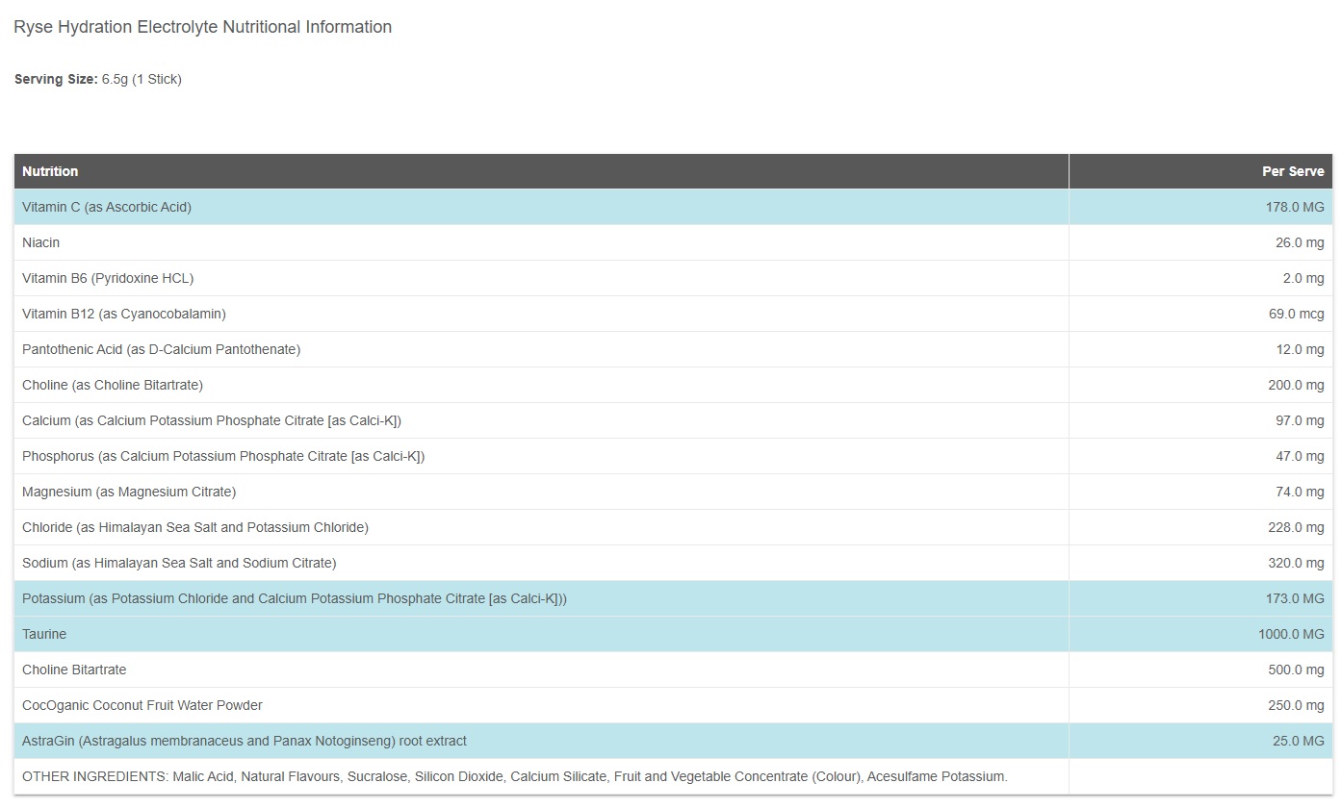Click the Per Serve column header
Image resolution: width=1341 pixels, height=809 pixels.
click(1293, 171)
